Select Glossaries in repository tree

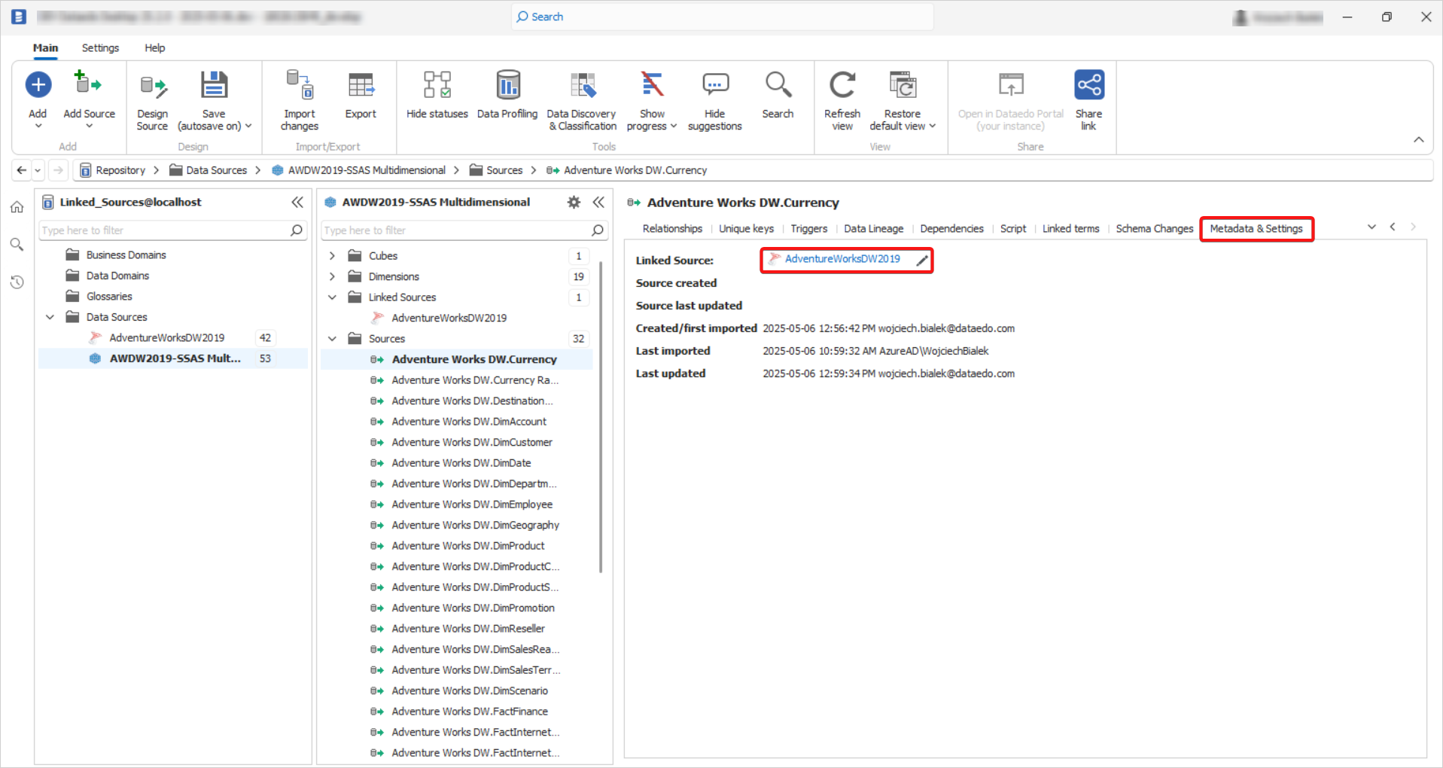109,297
